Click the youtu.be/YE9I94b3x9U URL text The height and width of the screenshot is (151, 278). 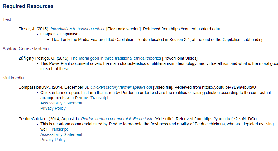click(x=229, y=87)
